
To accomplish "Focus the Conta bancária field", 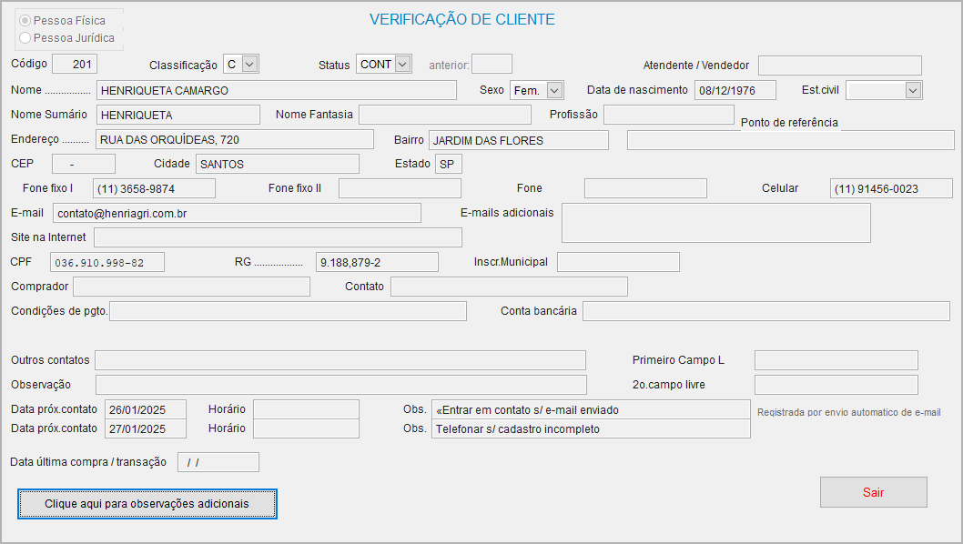I will point(766,311).
